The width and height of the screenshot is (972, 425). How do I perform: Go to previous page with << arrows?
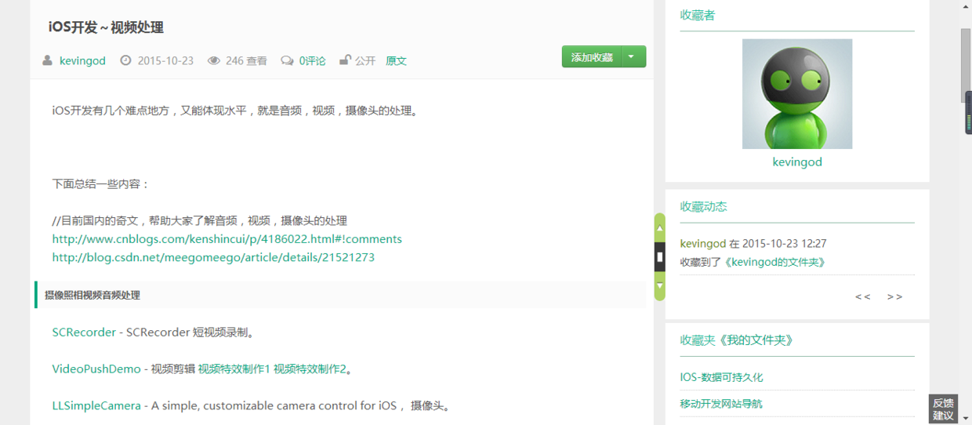862,296
